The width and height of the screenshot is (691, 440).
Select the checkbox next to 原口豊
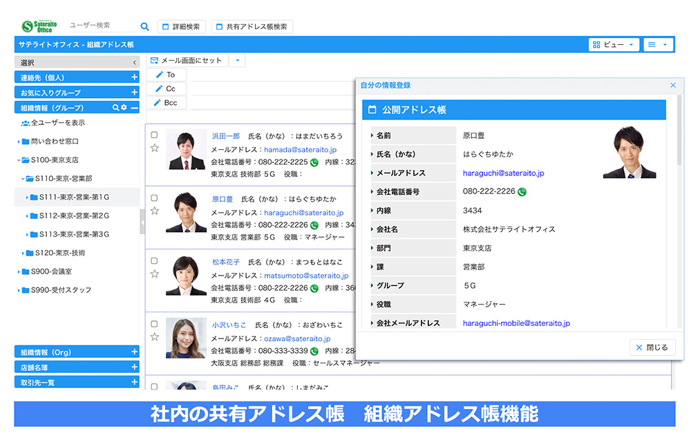pos(154,198)
